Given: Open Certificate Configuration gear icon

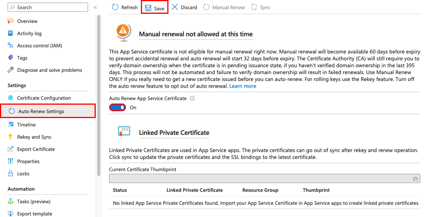Looking at the screenshot, I should tap(11, 98).
